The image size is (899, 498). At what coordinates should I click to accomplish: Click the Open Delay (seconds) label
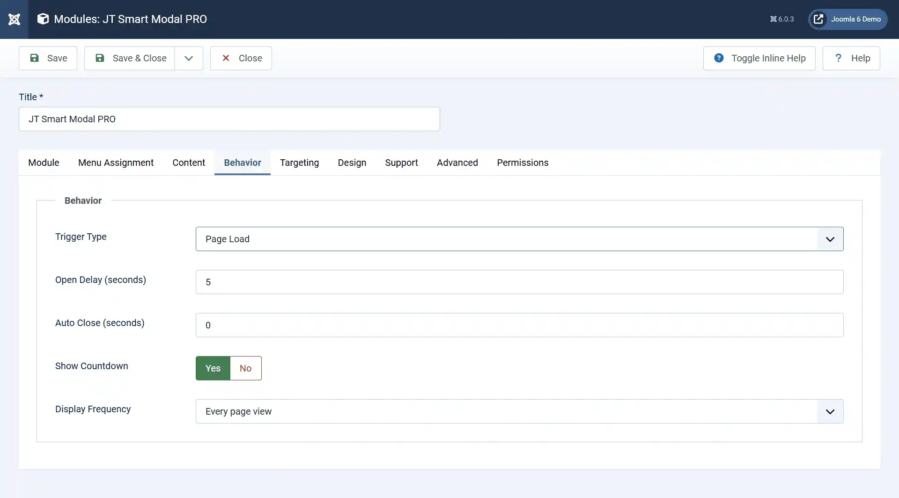(x=101, y=280)
